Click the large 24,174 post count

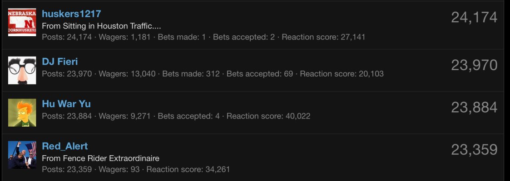pyautogui.click(x=474, y=17)
